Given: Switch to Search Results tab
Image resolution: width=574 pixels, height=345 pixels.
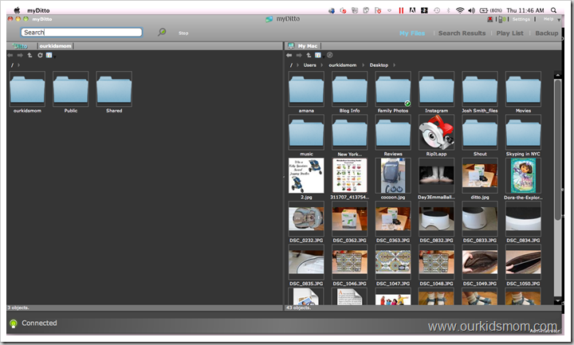Looking at the screenshot, I should click(462, 33).
